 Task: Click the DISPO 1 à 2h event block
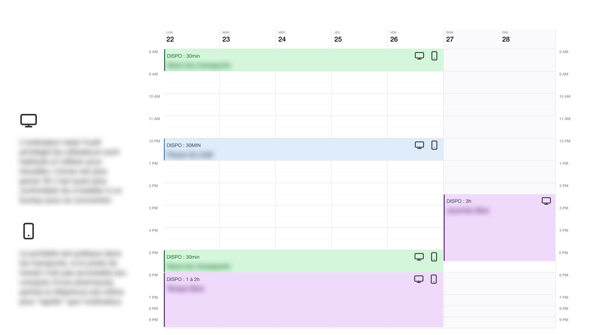tap(303, 299)
